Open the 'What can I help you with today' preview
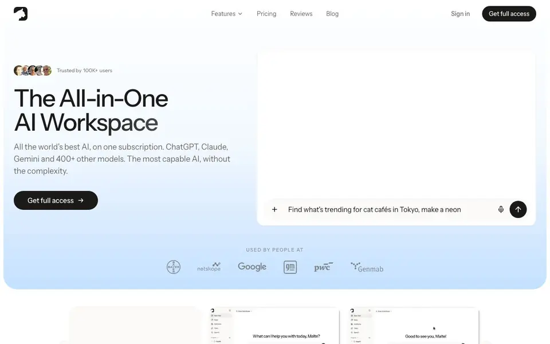The height and width of the screenshot is (344, 550). click(274, 326)
